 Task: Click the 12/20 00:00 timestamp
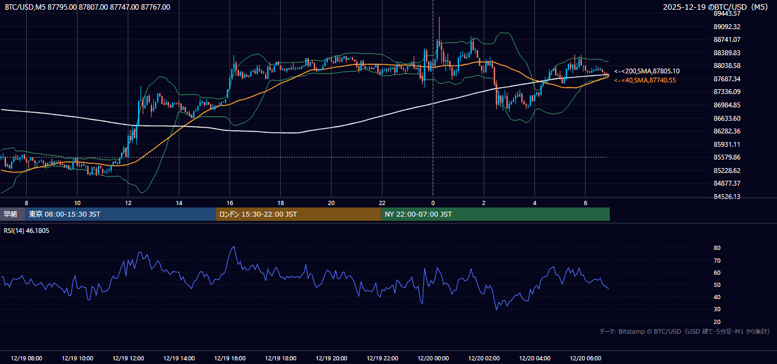pos(433,359)
